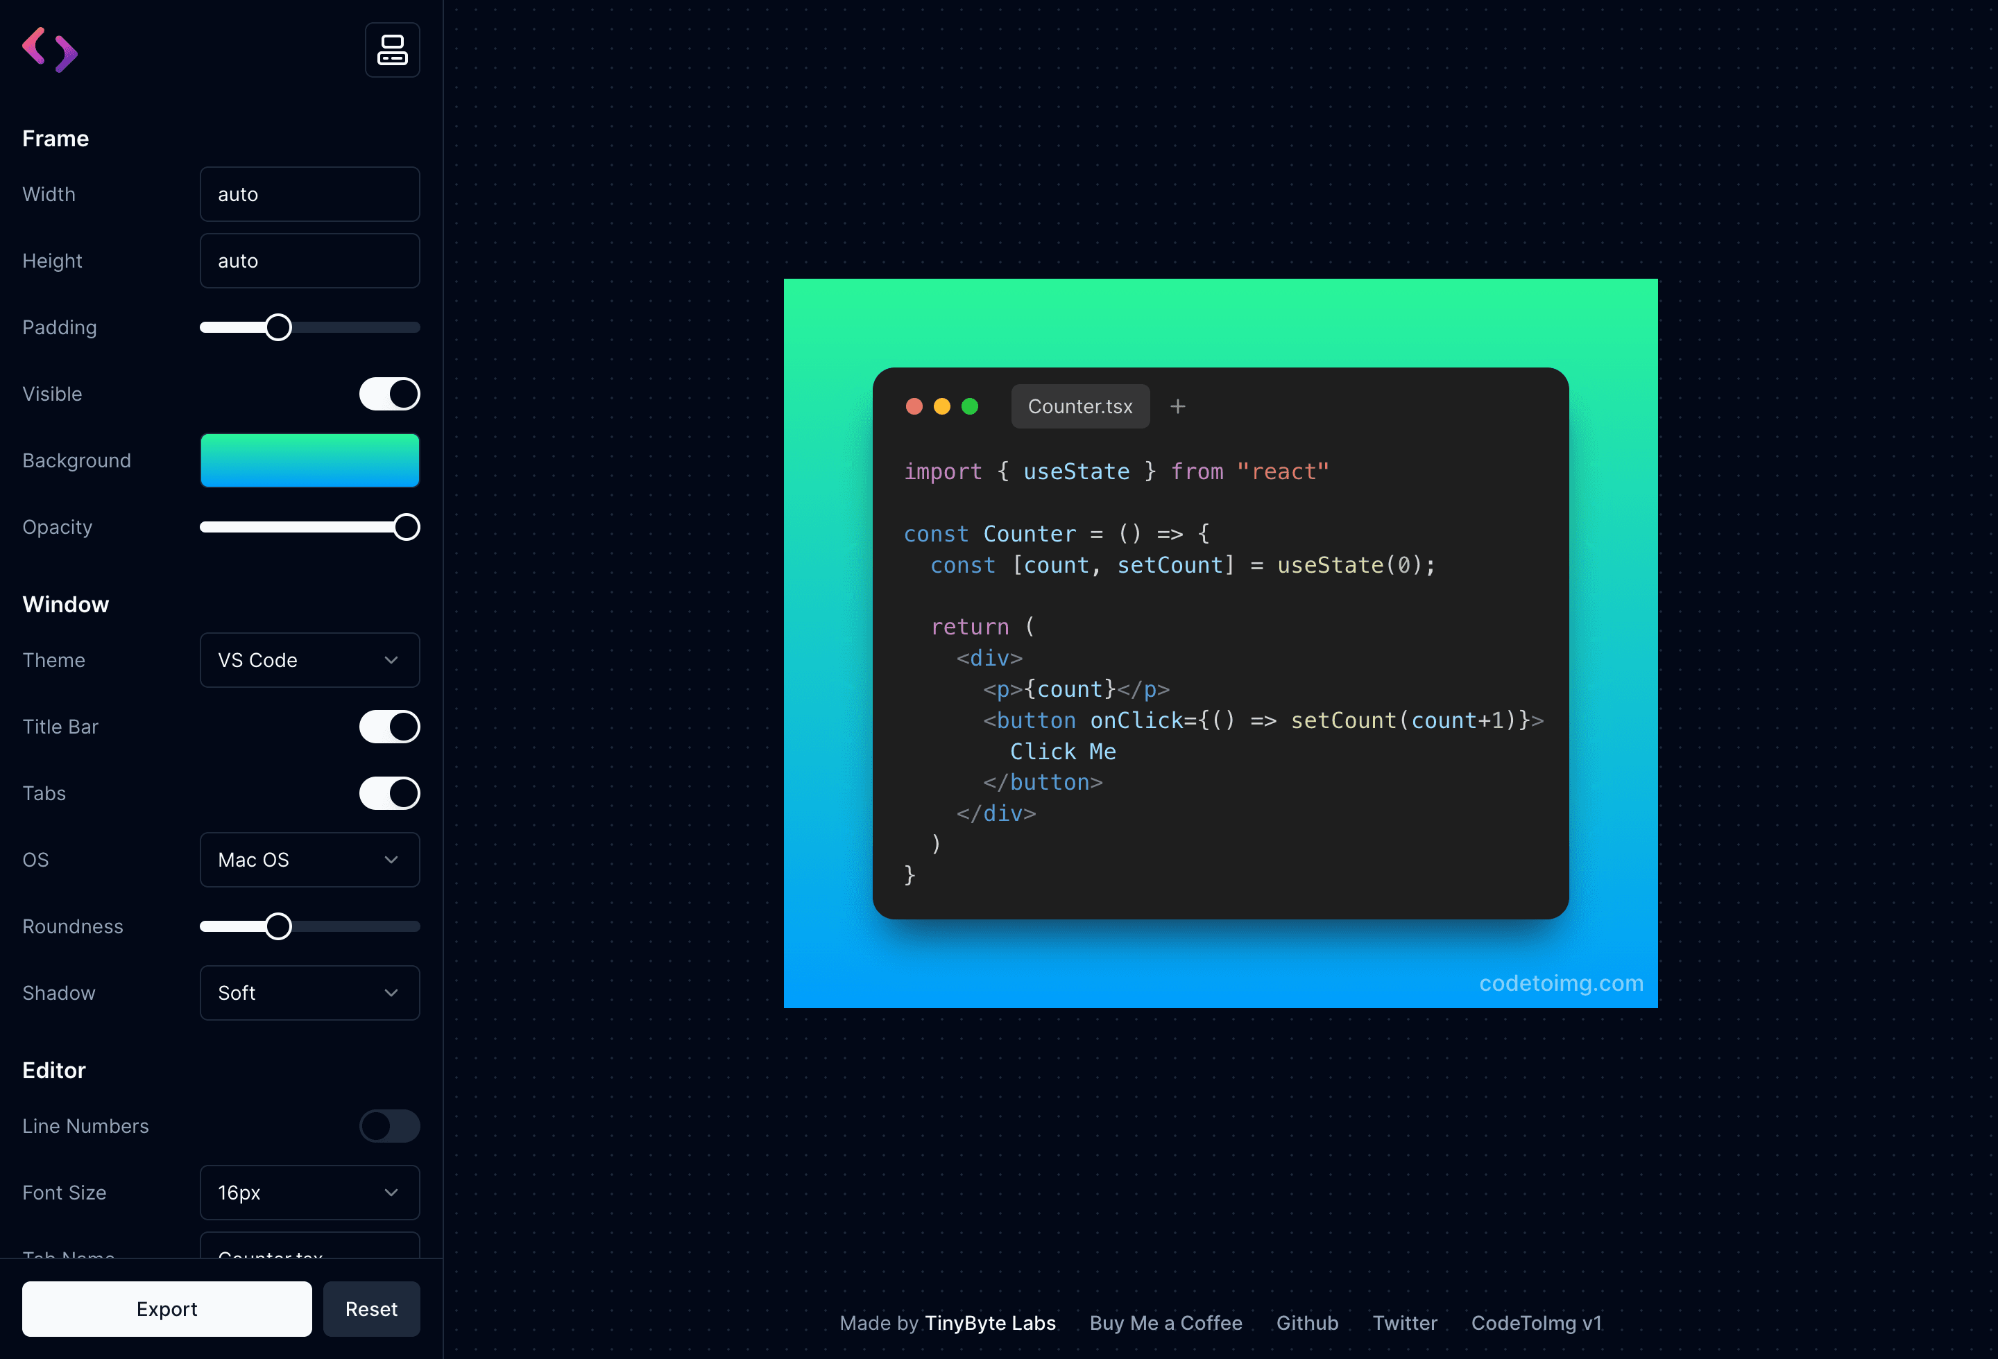Open the Shadow dropdown set to Soft
Image resolution: width=1998 pixels, height=1359 pixels.
click(x=309, y=993)
